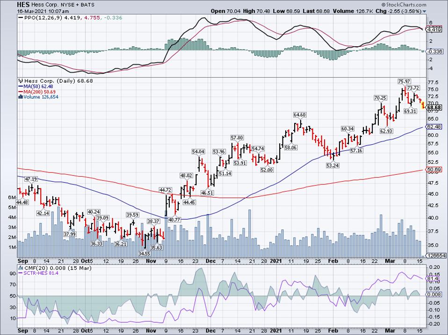Click the CMF(20) area icon in the legend
Screen dimensions: 448x335
pos(21,268)
